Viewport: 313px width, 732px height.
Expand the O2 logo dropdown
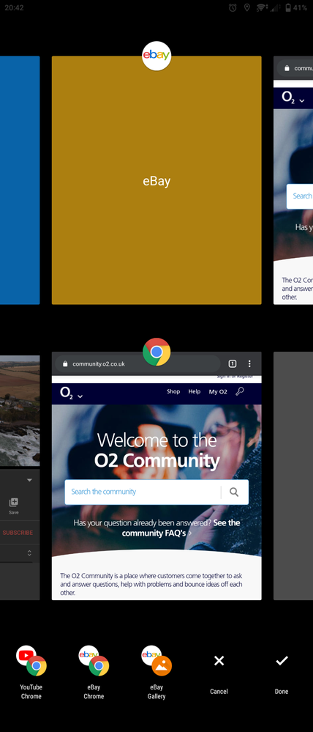tap(71, 393)
